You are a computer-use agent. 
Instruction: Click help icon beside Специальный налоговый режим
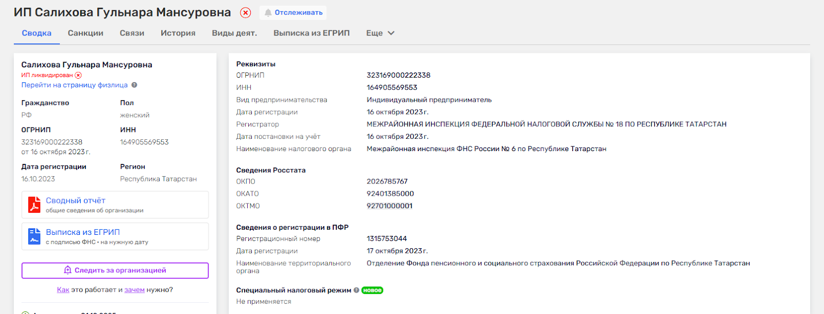point(356,290)
